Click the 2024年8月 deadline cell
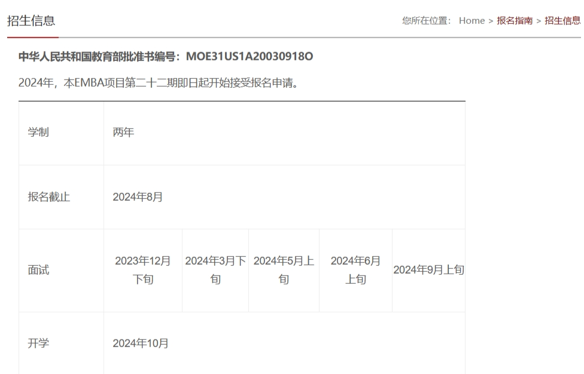Screen dimensions: 584x374 pyautogui.click(x=138, y=198)
